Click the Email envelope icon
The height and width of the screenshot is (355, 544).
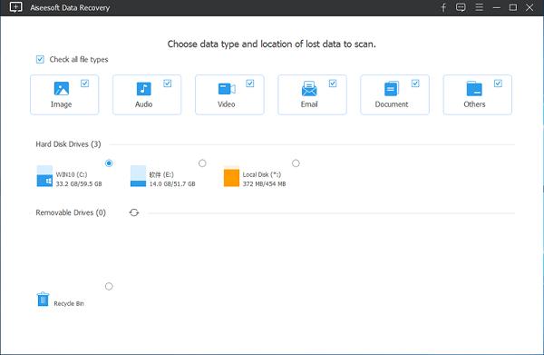click(309, 89)
